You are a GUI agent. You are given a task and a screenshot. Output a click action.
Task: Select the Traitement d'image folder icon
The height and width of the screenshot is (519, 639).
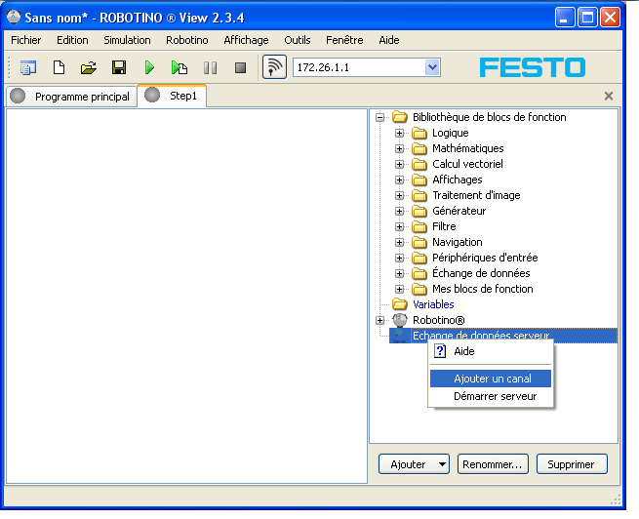419,195
